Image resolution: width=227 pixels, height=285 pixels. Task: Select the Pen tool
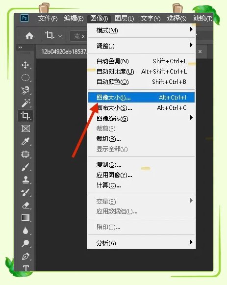(25, 256)
